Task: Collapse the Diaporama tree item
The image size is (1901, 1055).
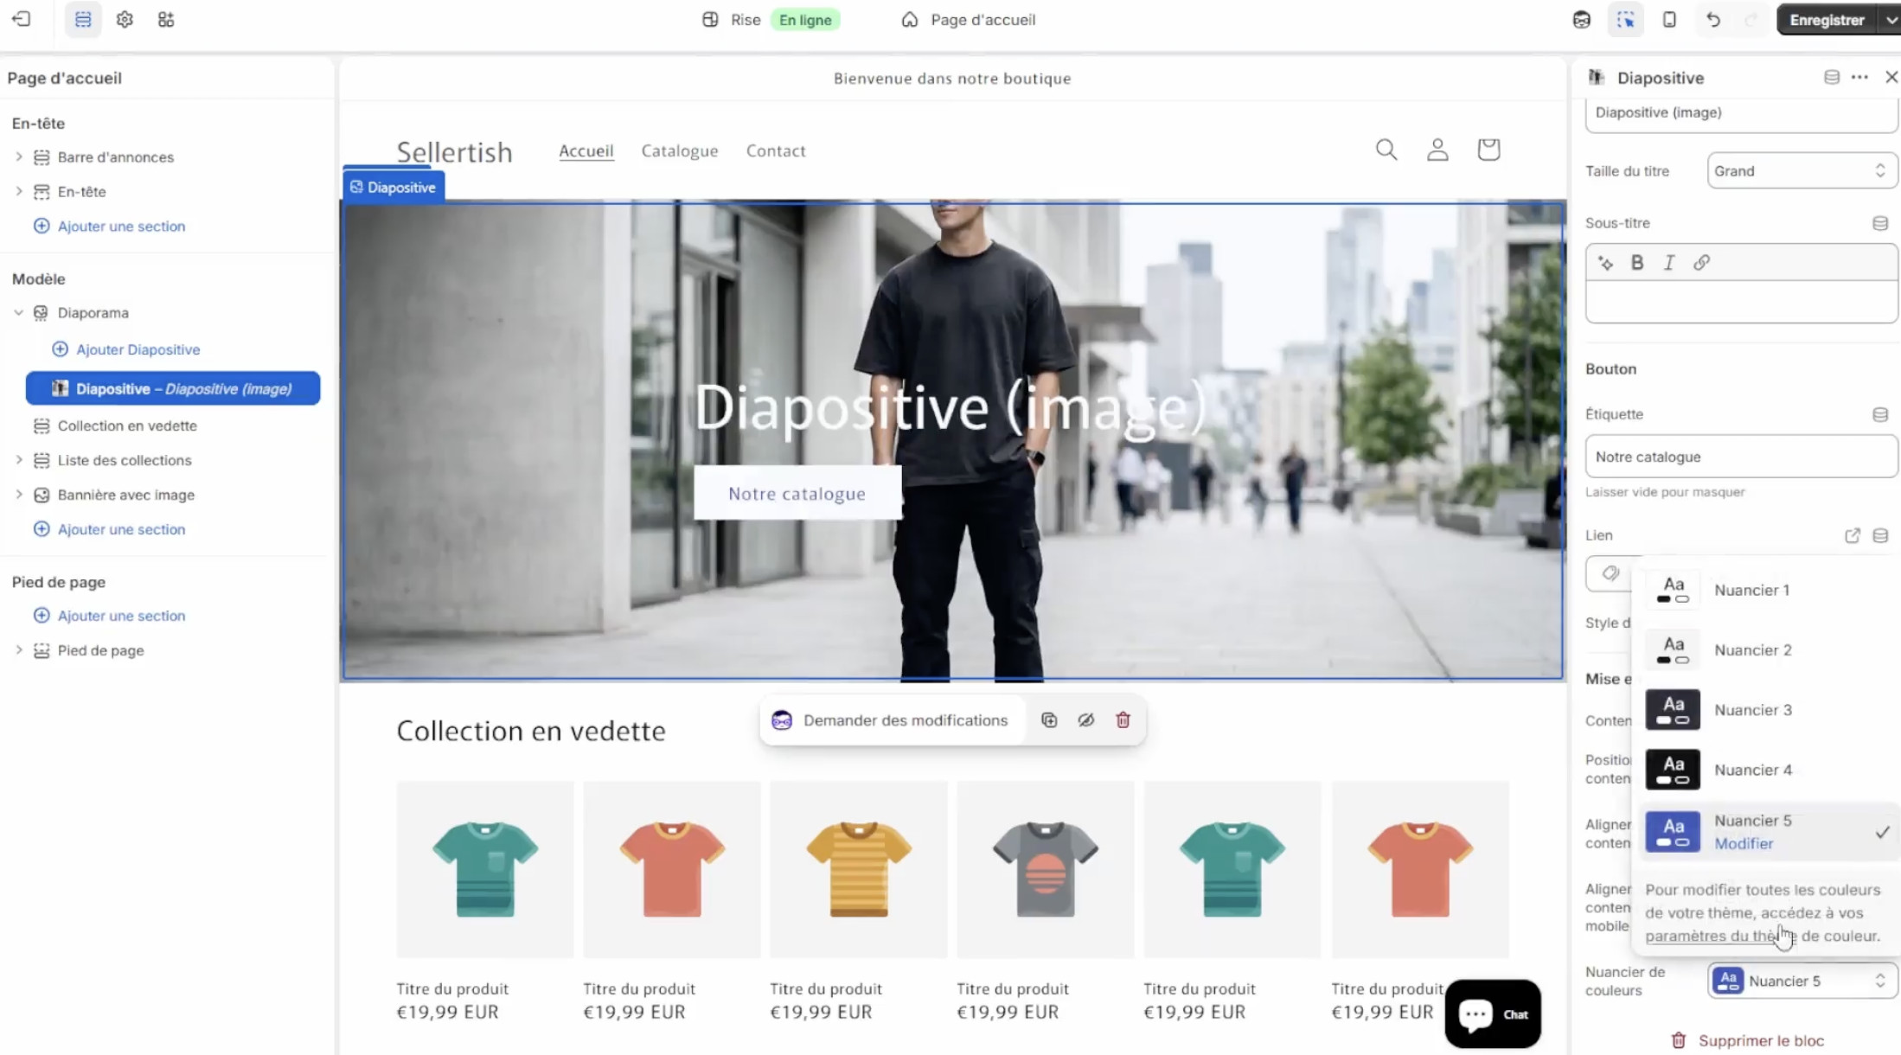Action: coord(19,313)
